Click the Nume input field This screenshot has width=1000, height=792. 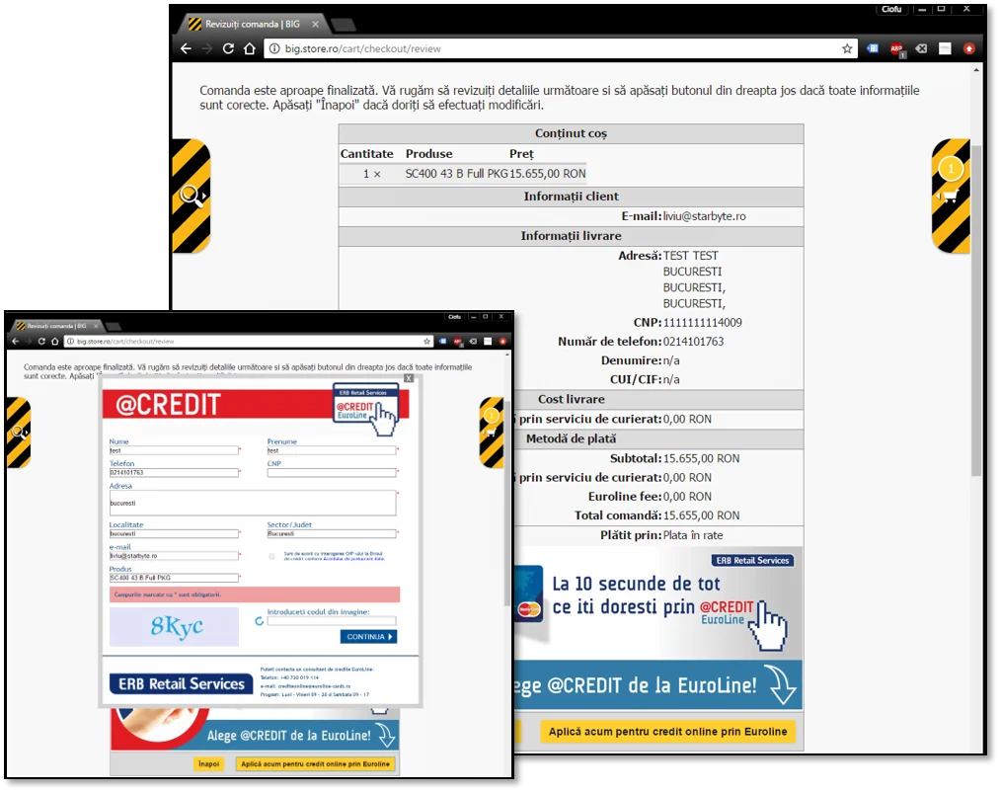(x=174, y=450)
